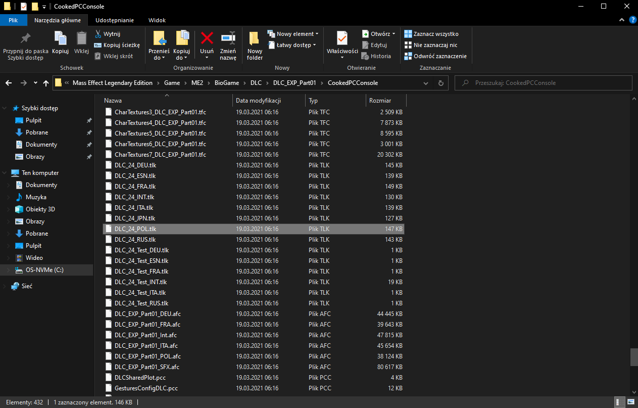Click Wytnij scissors command
The height and width of the screenshot is (408, 638).
[108, 34]
